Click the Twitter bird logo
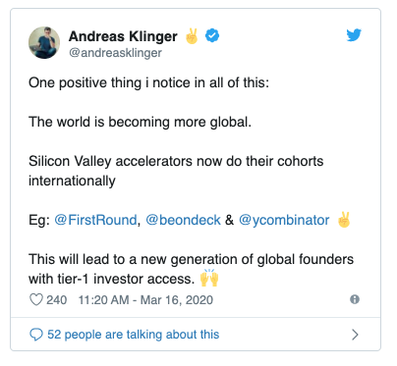 click(354, 35)
